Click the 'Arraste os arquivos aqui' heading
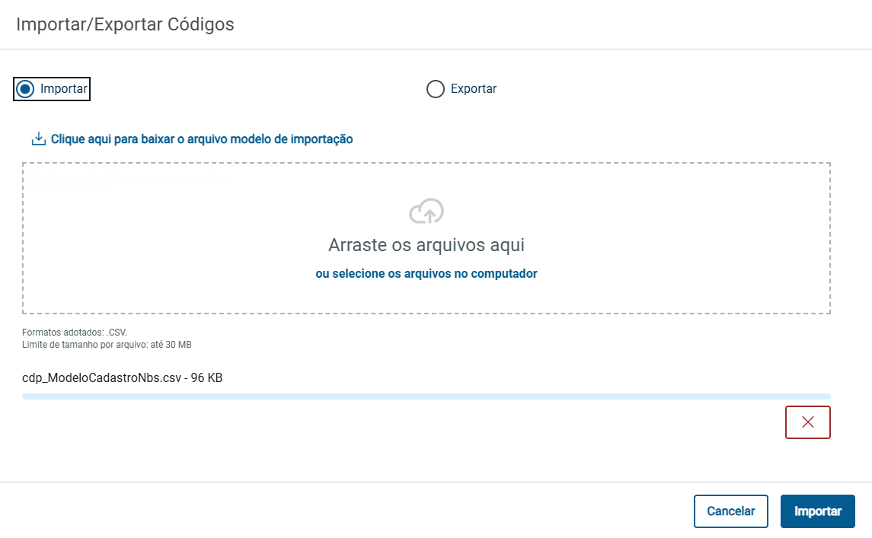 426,245
